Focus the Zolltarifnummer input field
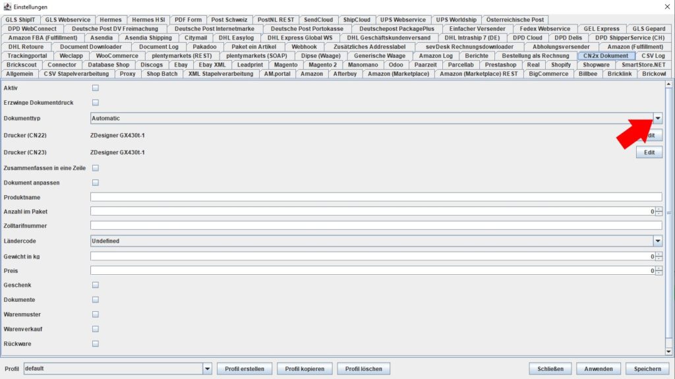 point(376,225)
